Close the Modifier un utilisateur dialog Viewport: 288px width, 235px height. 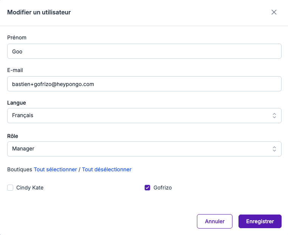point(274,12)
